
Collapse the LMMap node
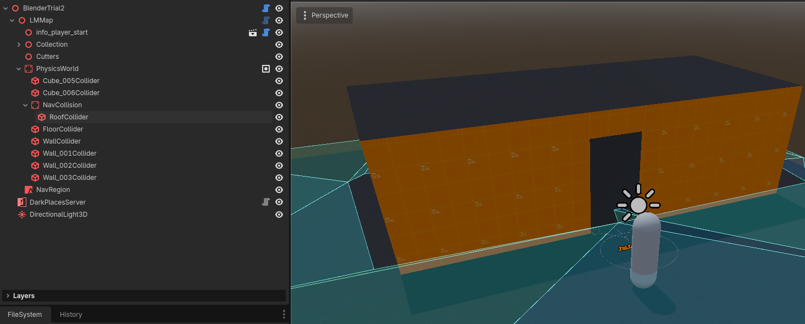12,20
